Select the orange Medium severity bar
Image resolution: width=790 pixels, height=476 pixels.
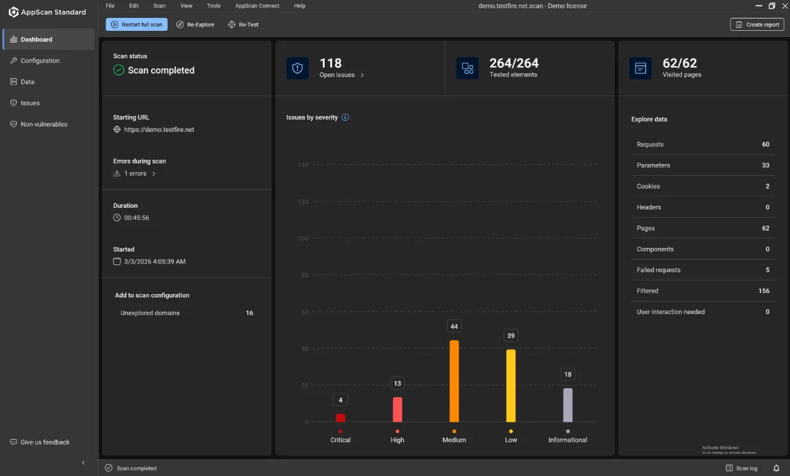click(x=454, y=381)
